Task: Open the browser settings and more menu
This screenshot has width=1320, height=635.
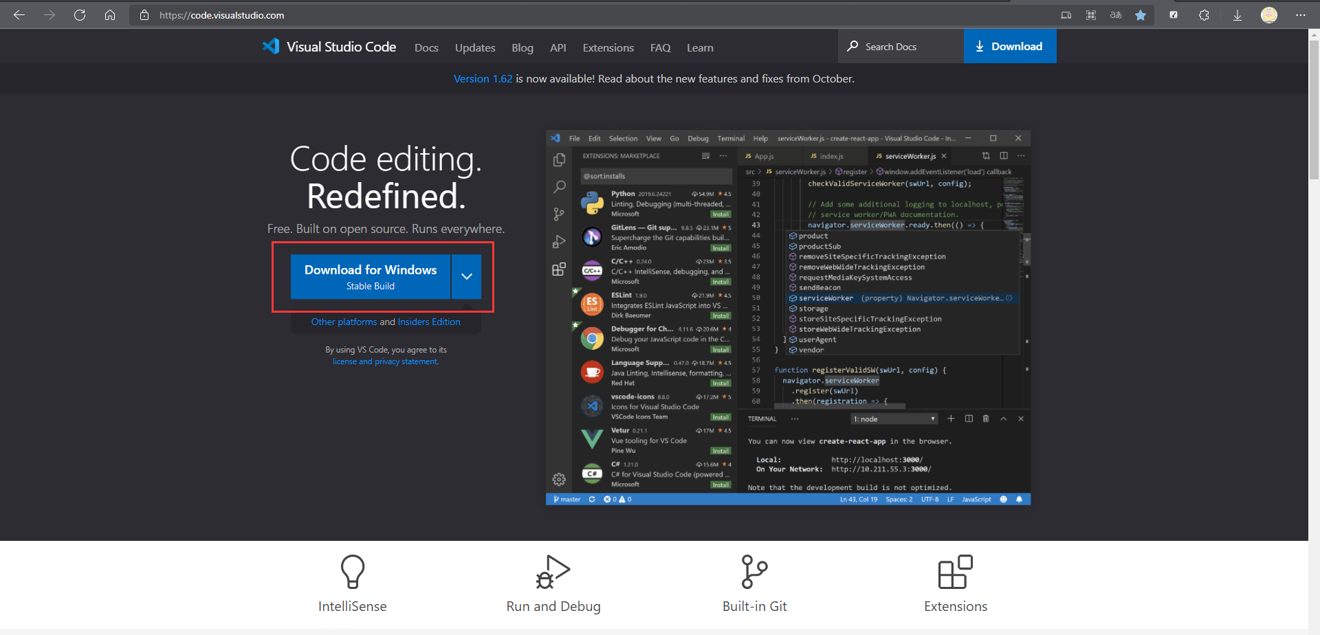Action: (1301, 14)
